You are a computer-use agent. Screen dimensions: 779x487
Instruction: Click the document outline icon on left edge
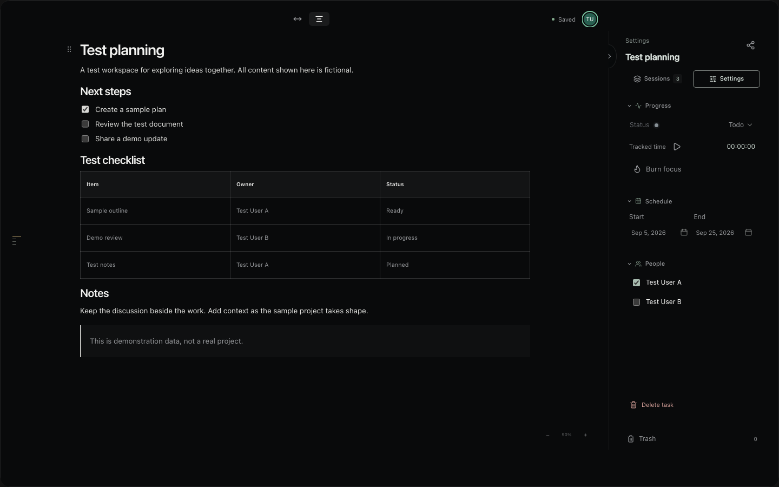point(17,240)
